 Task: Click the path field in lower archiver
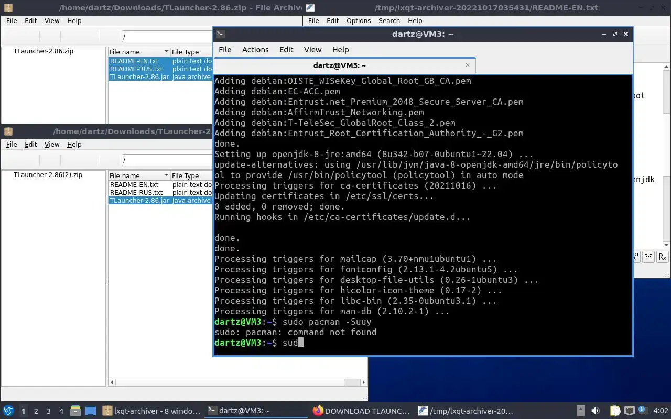click(167, 160)
